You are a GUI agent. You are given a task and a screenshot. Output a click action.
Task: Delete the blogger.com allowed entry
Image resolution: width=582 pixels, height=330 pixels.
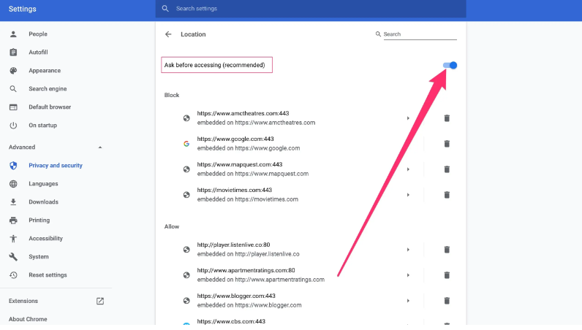click(x=447, y=301)
